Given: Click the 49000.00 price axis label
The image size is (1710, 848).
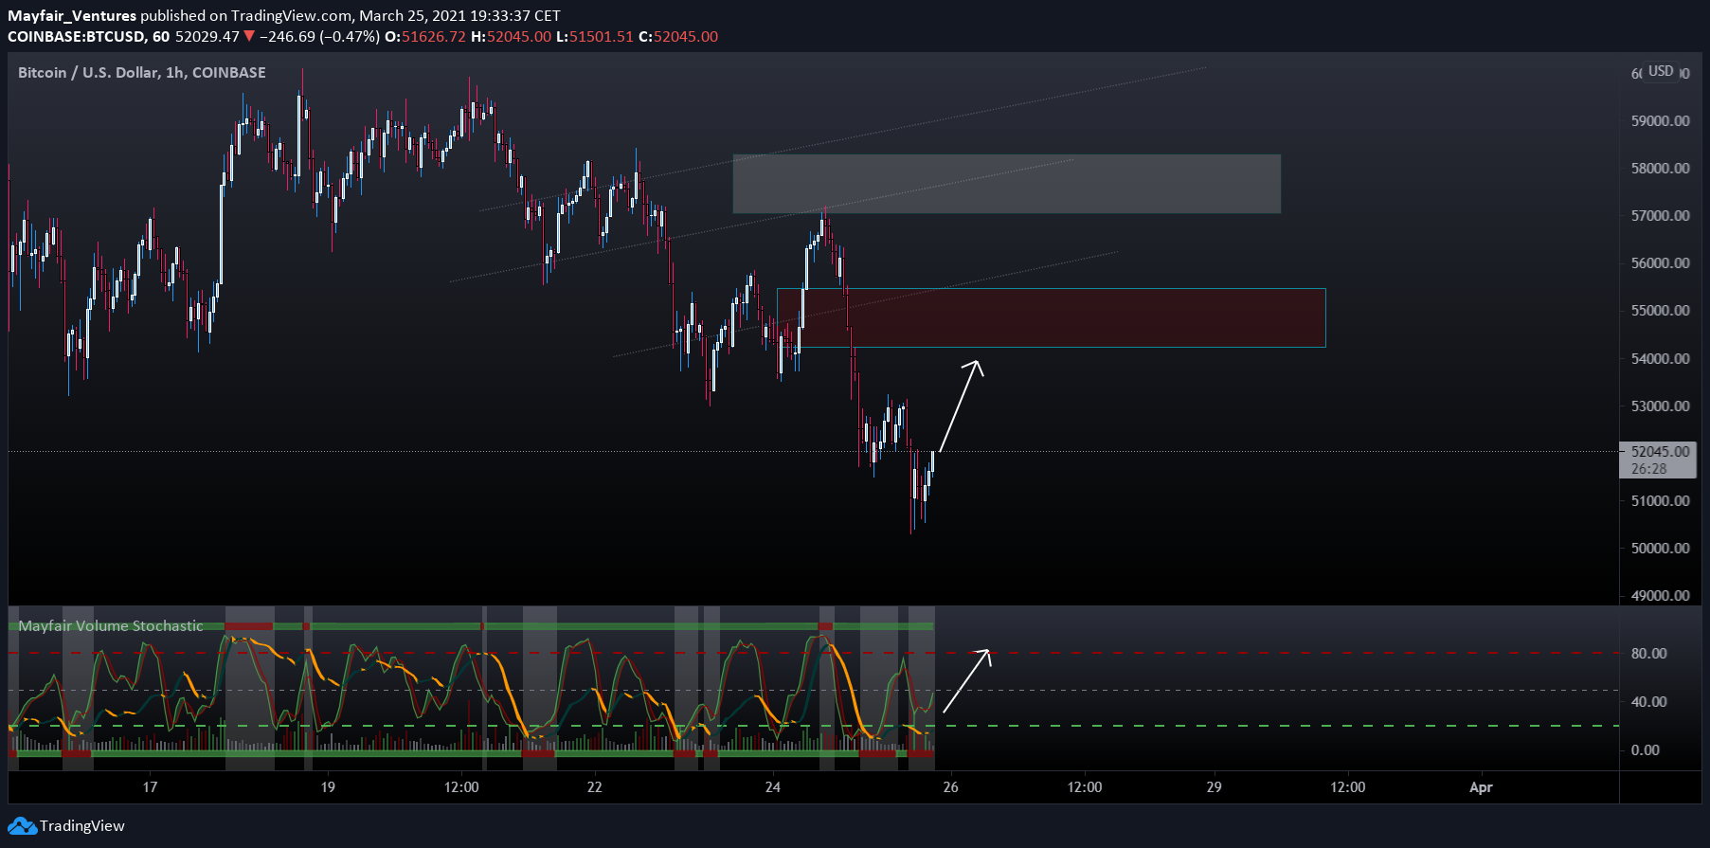Looking at the screenshot, I should coord(1660,596).
